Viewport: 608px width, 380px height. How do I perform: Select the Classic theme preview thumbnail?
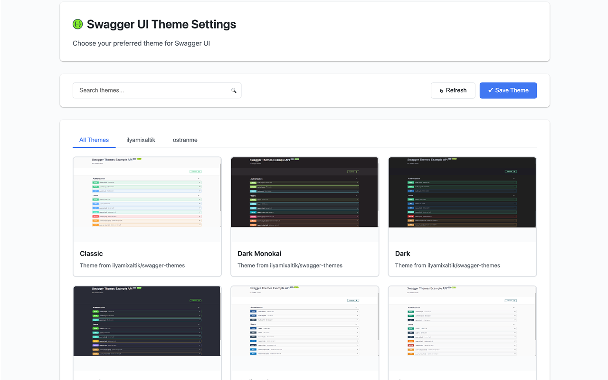coord(147,198)
